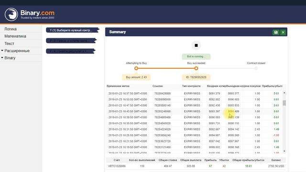This screenshot has height=172, width=306.
Task: Select the trade row timestamped 16:57:58
Action: point(194,94)
